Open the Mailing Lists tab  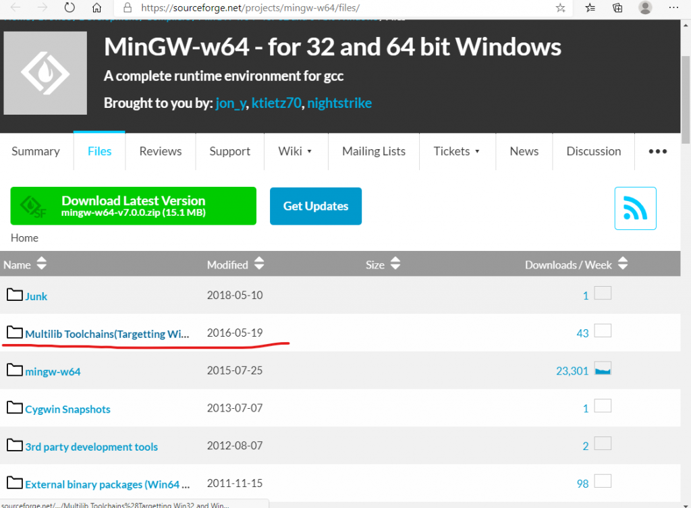374,151
